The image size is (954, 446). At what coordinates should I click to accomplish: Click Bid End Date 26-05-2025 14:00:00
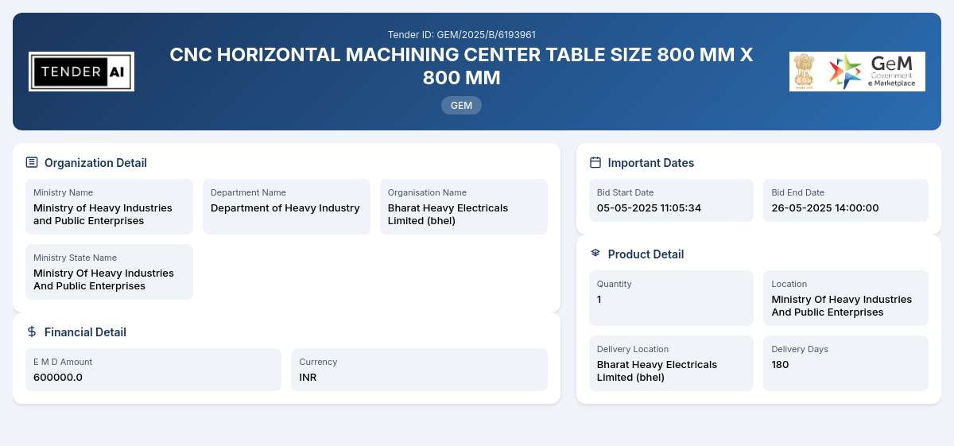coord(825,208)
